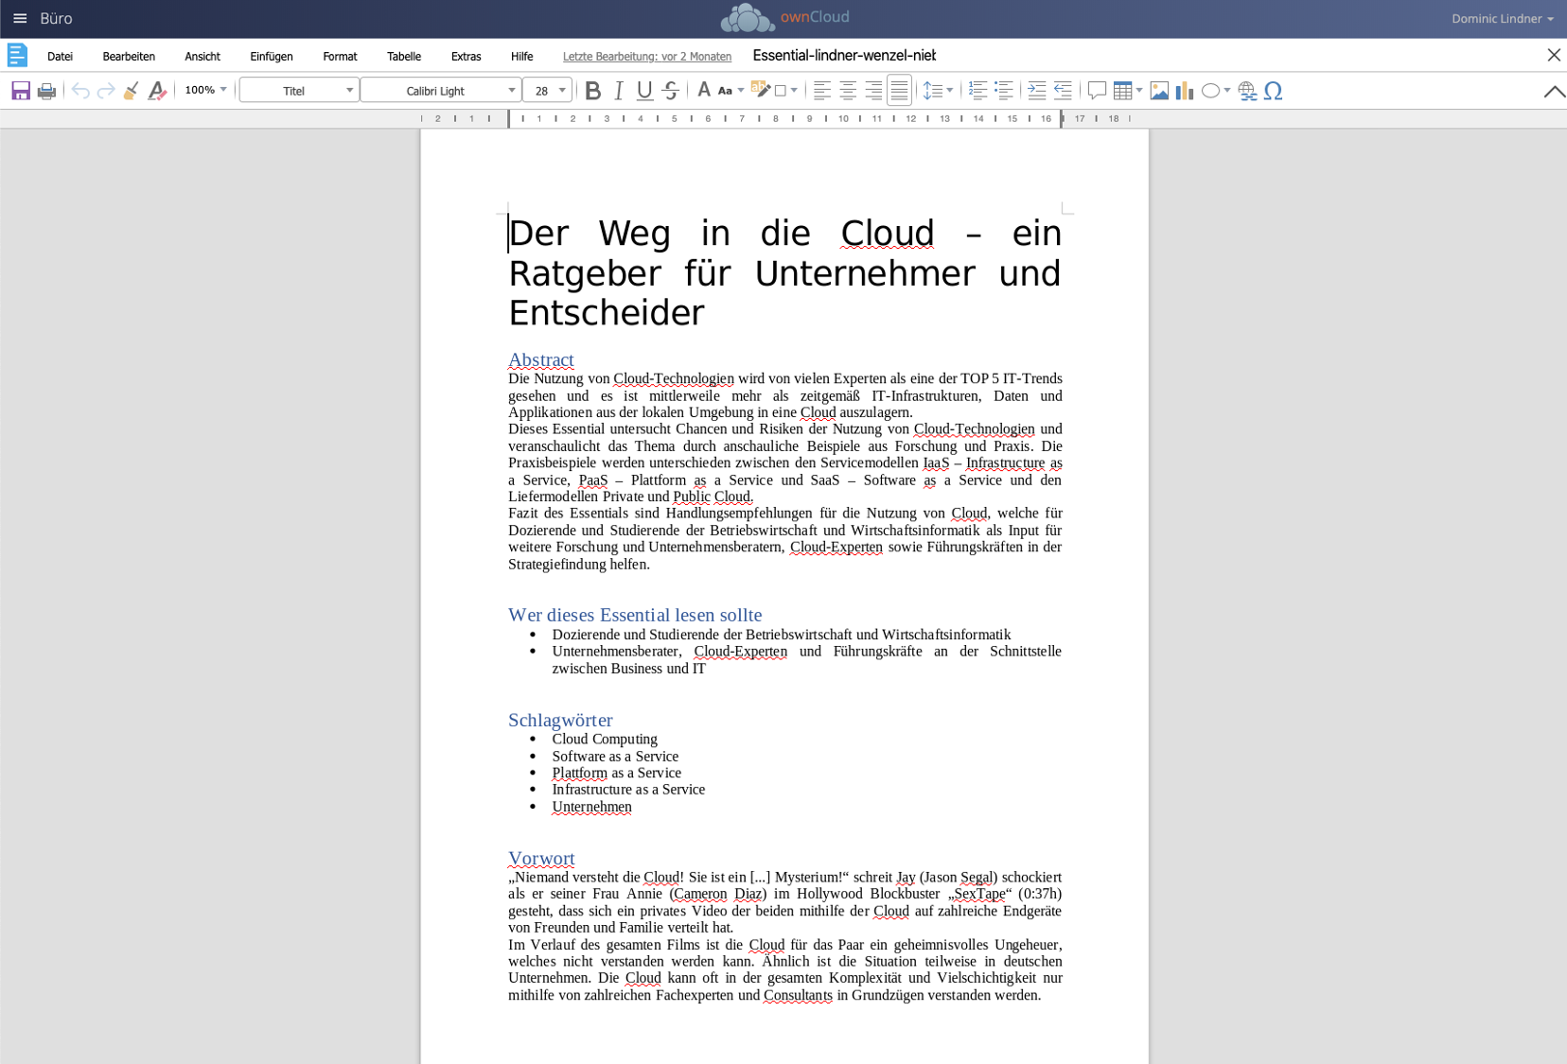Click the heading Wer dieses Essential lesen sollte
The width and height of the screenshot is (1567, 1064).
coord(635,615)
